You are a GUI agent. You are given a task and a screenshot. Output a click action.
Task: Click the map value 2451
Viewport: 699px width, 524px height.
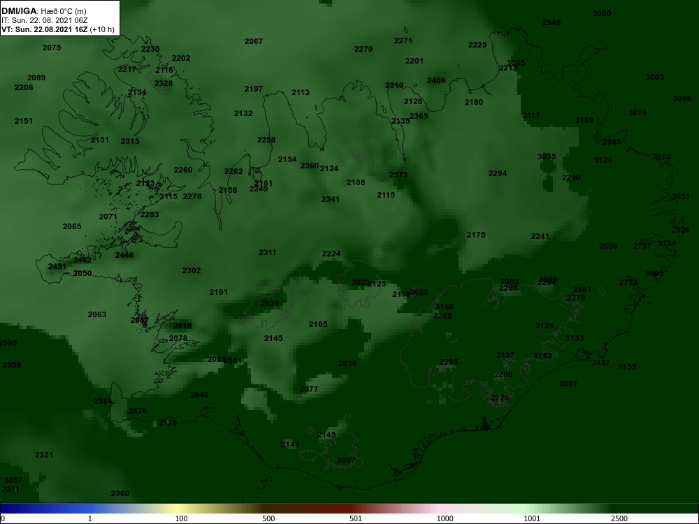pyautogui.click(x=57, y=266)
